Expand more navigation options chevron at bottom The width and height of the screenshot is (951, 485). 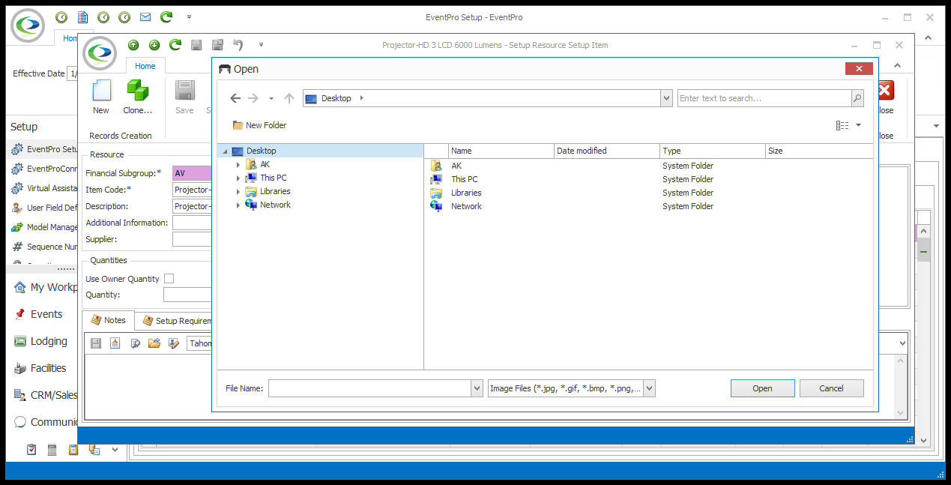click(115, 450)
